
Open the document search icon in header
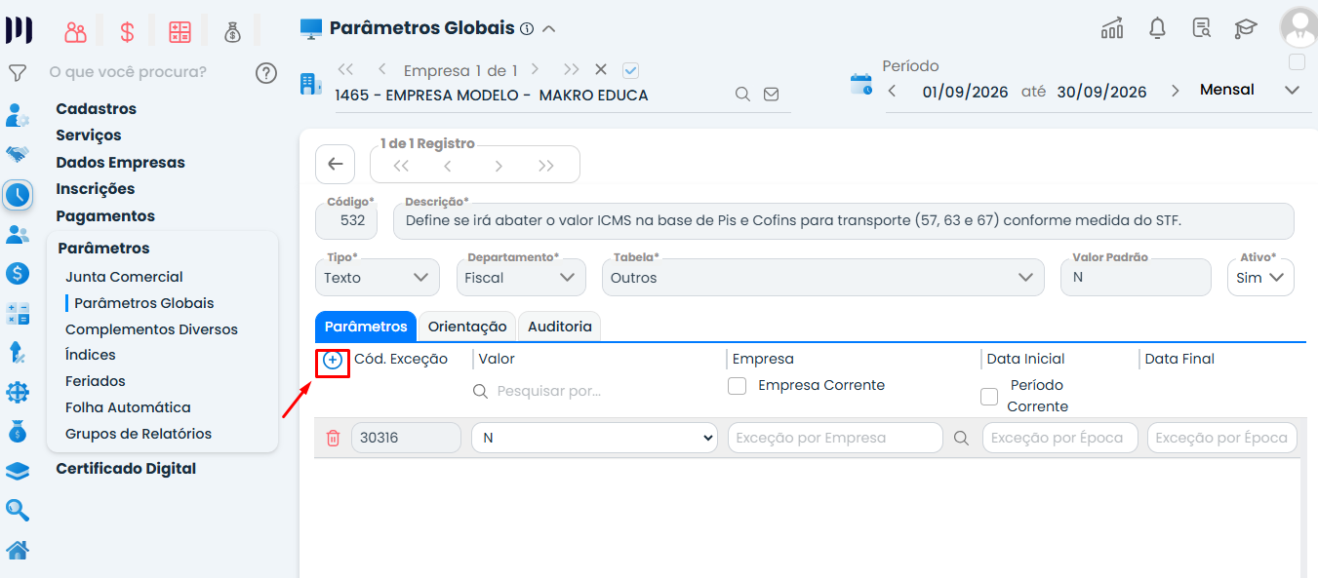pyautogui.click(x=1202, y=28)
